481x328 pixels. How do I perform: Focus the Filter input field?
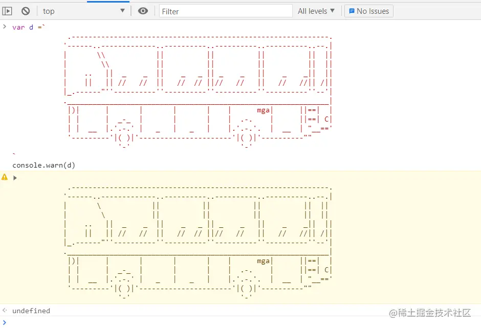pos(226,11)
